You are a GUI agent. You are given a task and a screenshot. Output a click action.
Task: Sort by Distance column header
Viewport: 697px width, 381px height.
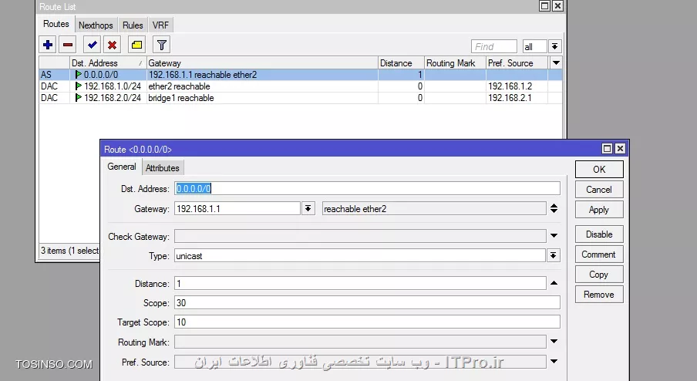click(x=402, y=63)
